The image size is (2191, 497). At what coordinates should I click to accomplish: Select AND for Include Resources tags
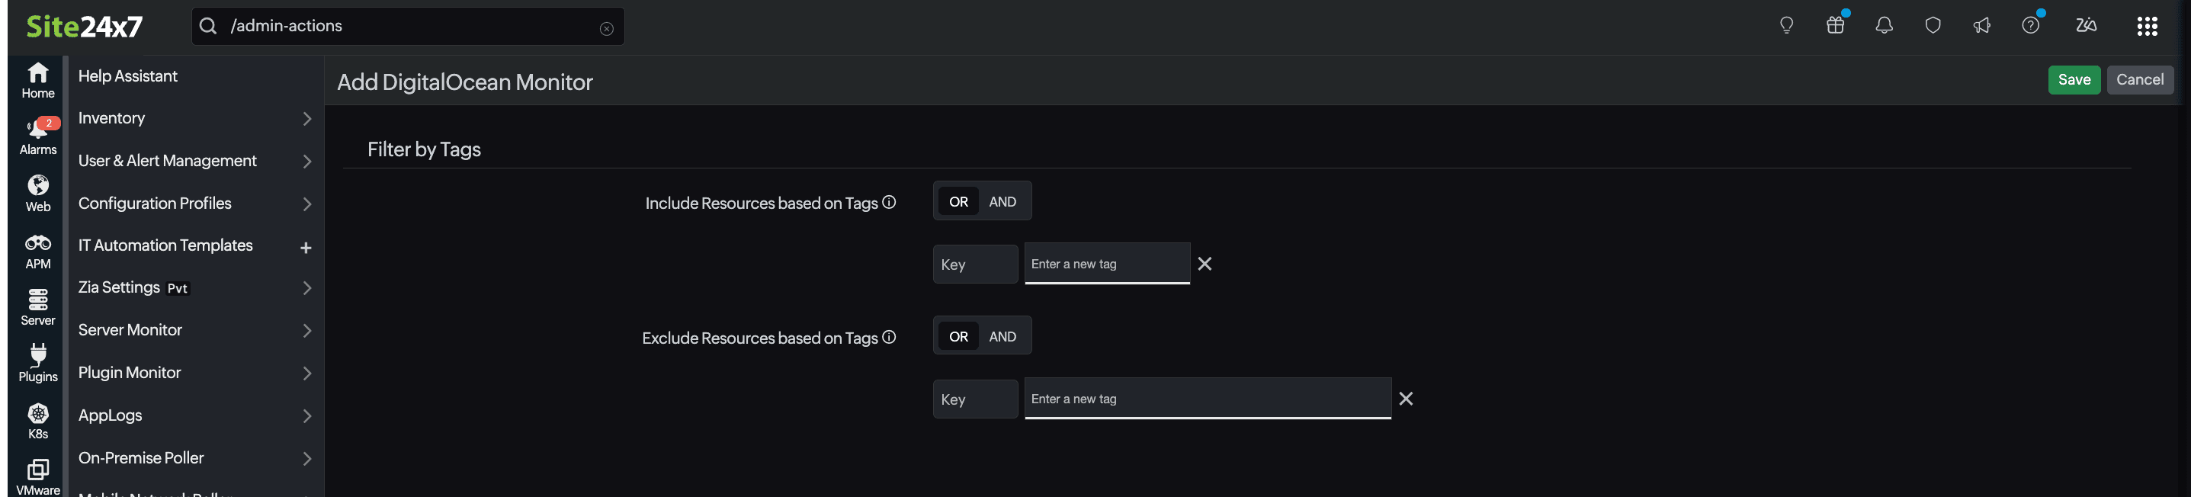coord(1002,202)
